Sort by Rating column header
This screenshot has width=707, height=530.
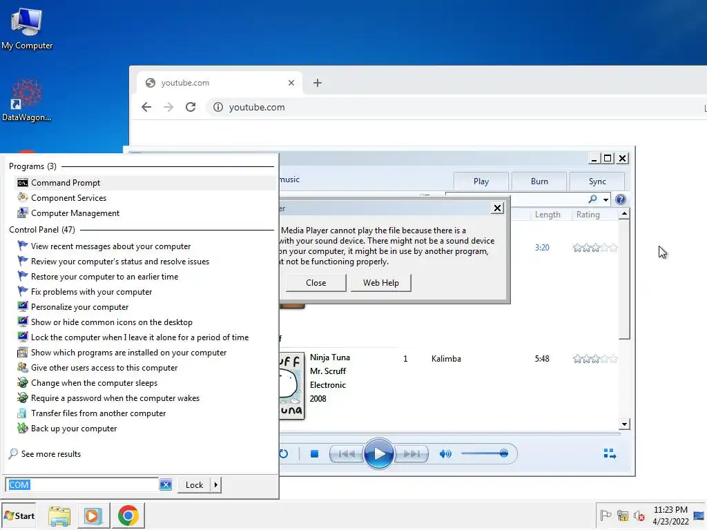pyautogui.click(x=588, y=215)
